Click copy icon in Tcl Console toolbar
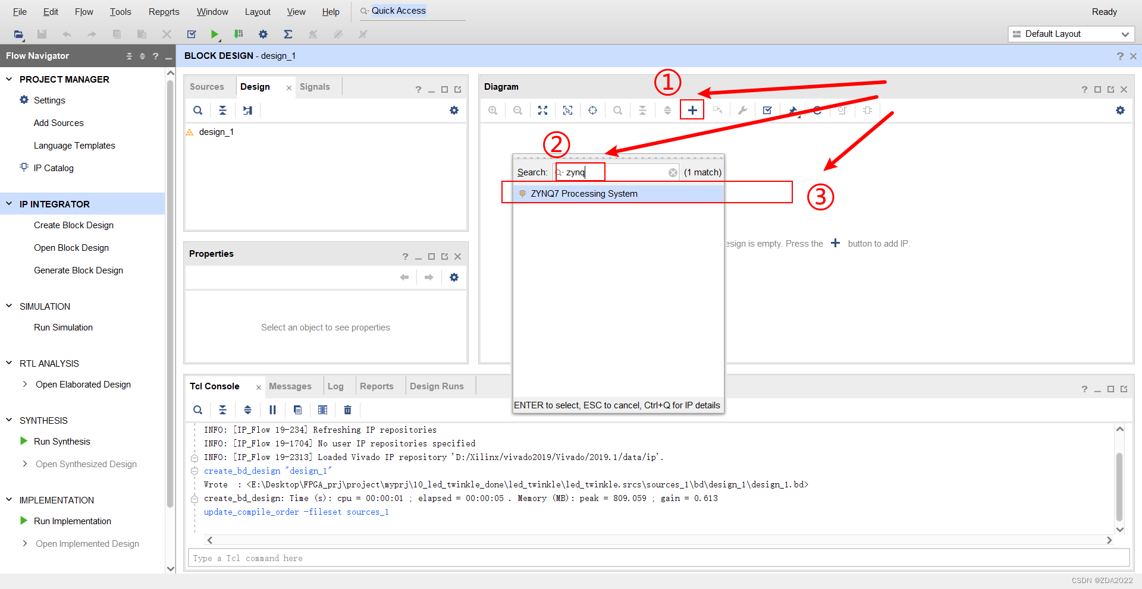1142x589 pixels. click(x=298, y=410)
